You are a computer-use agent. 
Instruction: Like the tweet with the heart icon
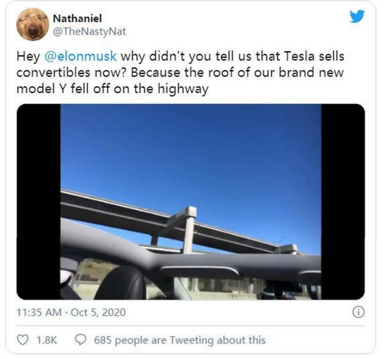point(22,340)
